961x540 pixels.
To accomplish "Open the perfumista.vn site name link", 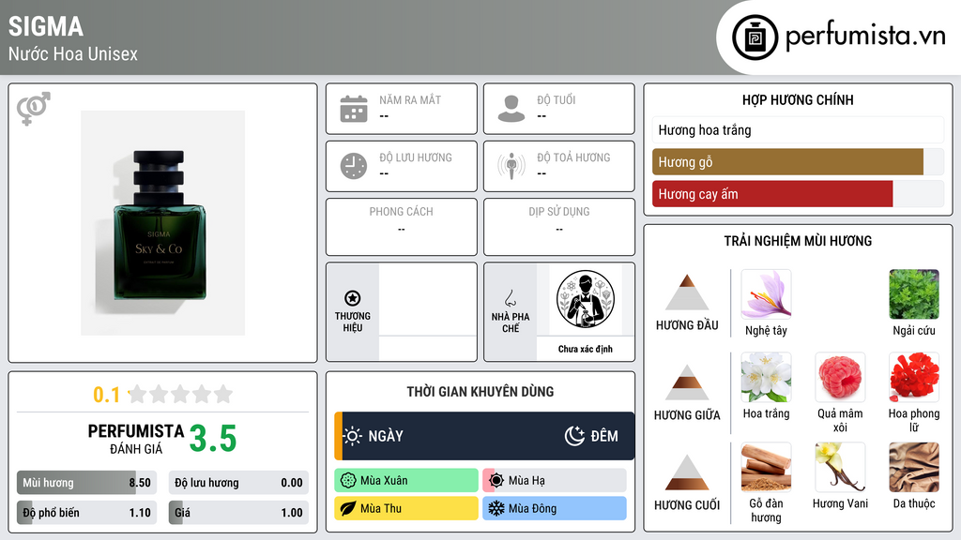I will [865, 36].
